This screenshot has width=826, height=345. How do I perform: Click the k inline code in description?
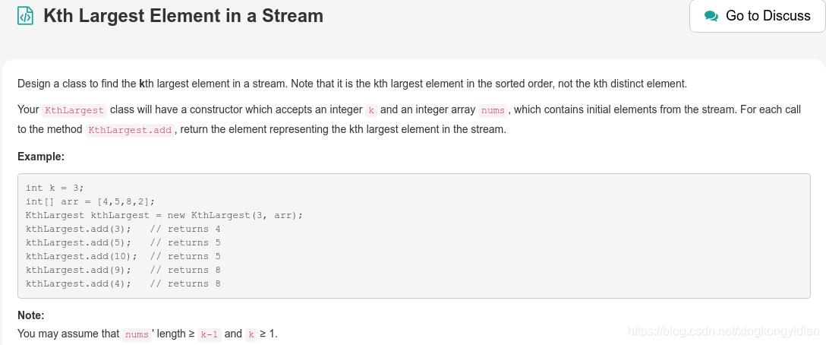coord(370,110)
